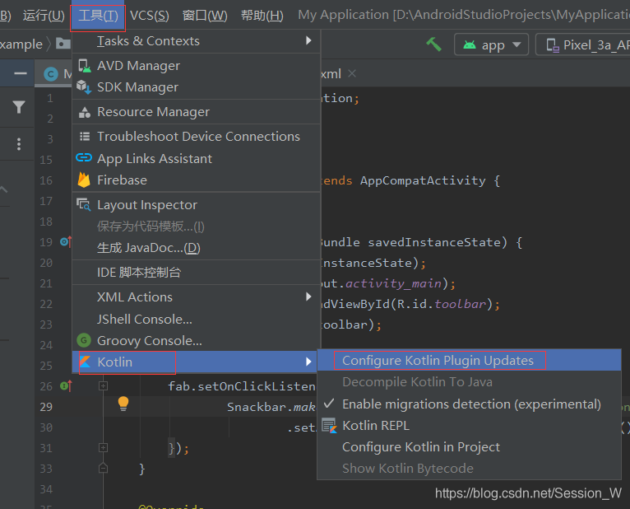The width and height of the screenshot is (630, 509).
Task: Open App Links Assistant
Action: [x=196, y=158]
